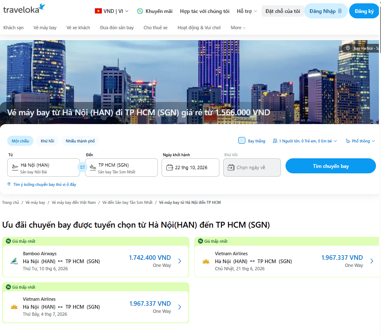Image resolution: width=381 pixels, height=335 pixels.
Task: Click the Vé máy bay breadcrumb link
Action: (x=35, y=203)
